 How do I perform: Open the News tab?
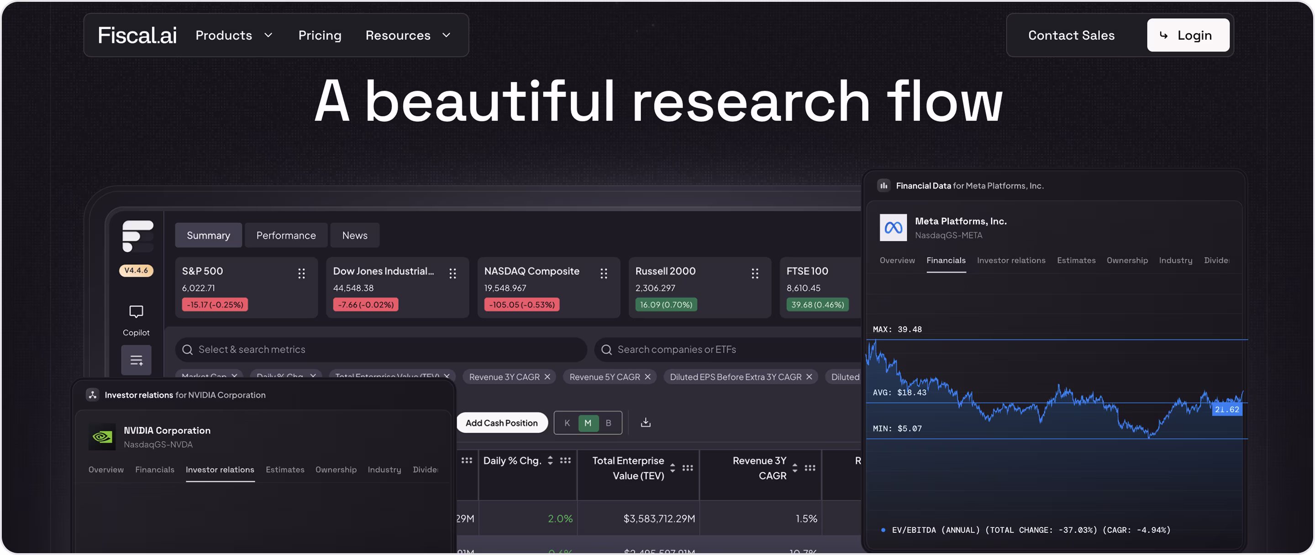(x=355, y=235)
